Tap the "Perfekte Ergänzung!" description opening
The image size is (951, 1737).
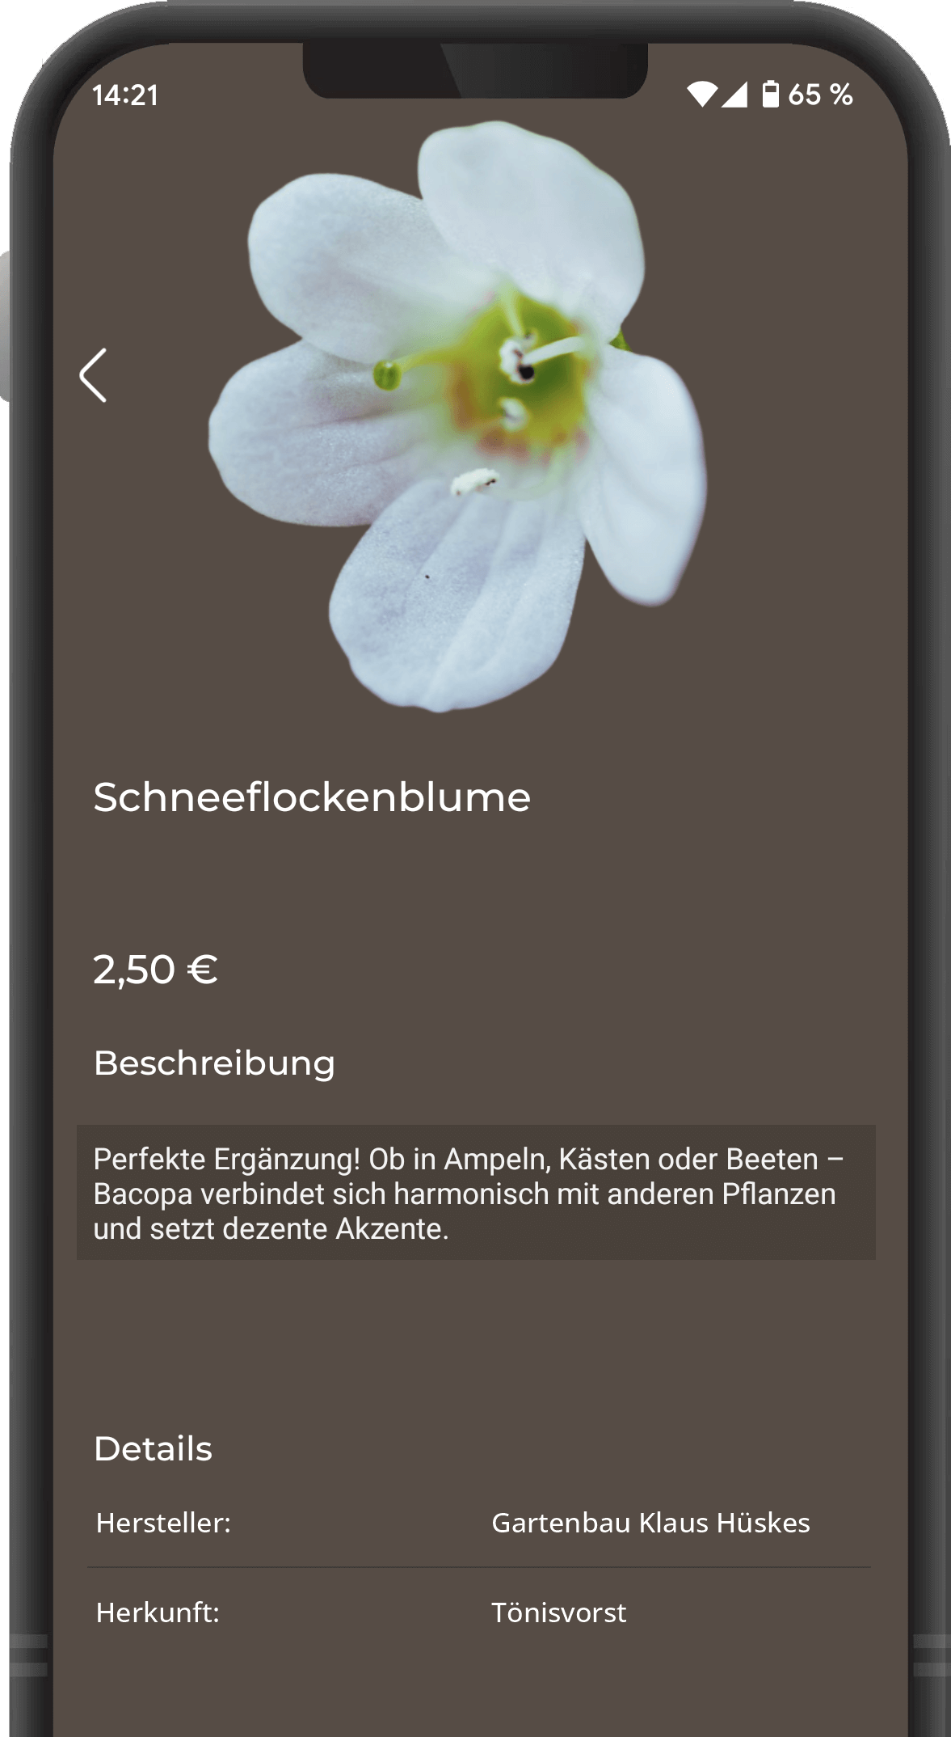click(227, 1159)
